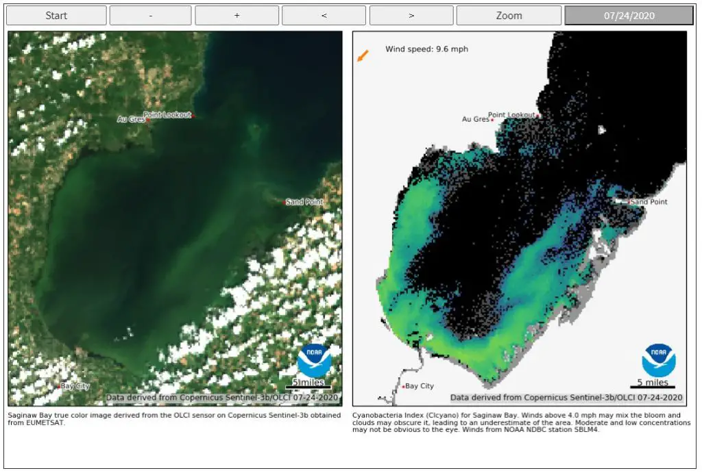Viewport: 702px width, 473px height.
Task: Click the Cyanobacteria Index map image
Action: (x=520, y=218)
